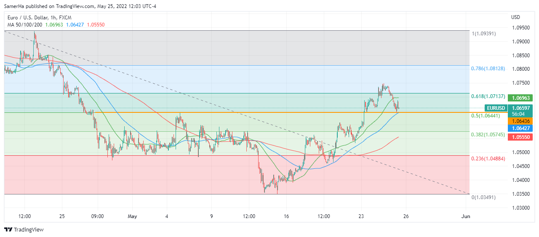Click the Jun label on the time axis

coord(466,216)
